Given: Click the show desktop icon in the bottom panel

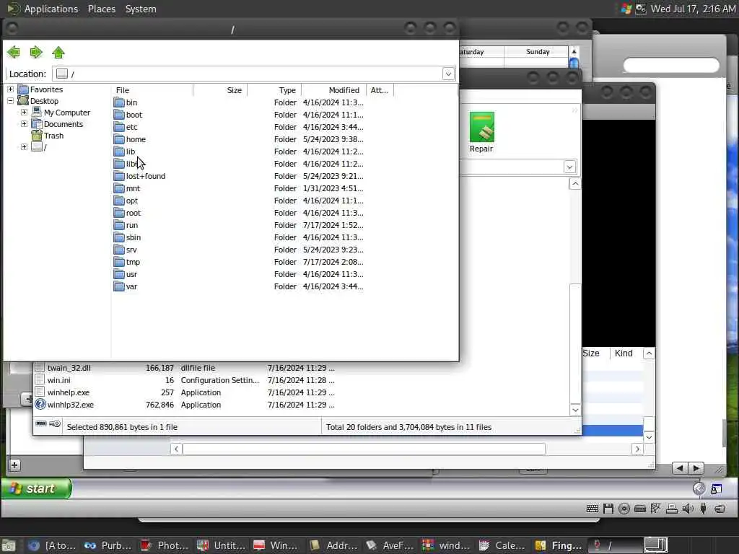Looking at the screenshot, I should point(9,545).
